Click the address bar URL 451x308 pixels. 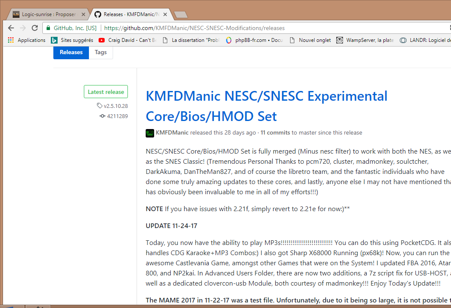pyautogui.click(x=194, y=28)
